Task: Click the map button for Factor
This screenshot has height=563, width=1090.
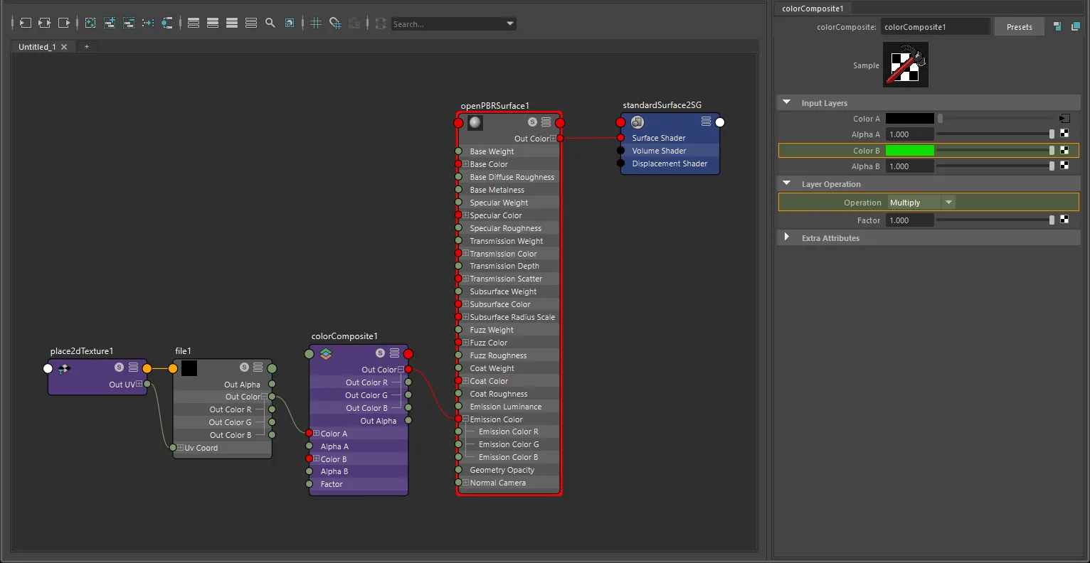Action: 1064,220
